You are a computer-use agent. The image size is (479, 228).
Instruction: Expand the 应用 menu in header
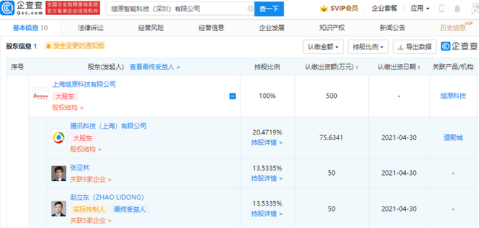click(x=420, y=9)
